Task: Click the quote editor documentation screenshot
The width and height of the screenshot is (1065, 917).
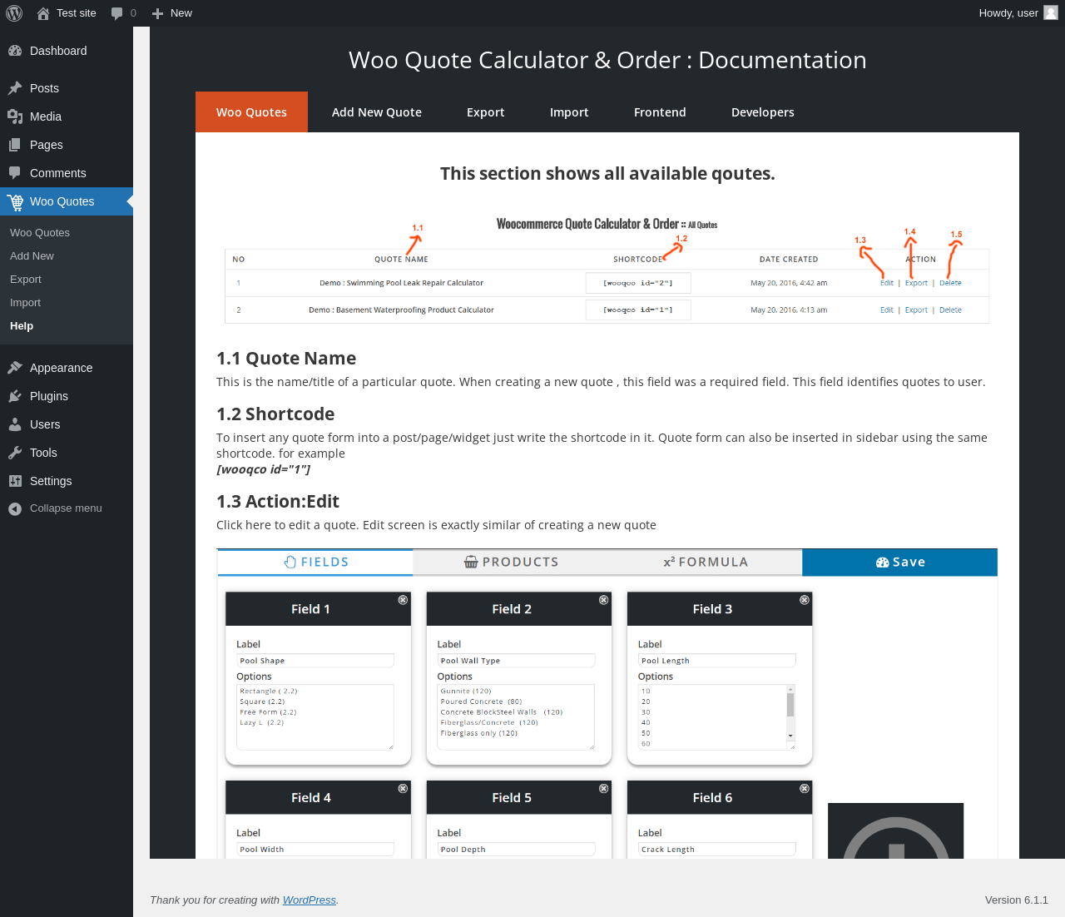Action: (607, 704)
